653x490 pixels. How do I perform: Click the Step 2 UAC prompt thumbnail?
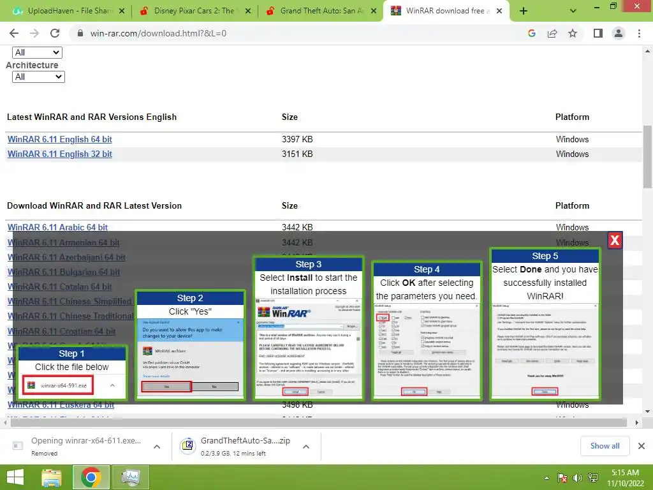tap(190, 345)
